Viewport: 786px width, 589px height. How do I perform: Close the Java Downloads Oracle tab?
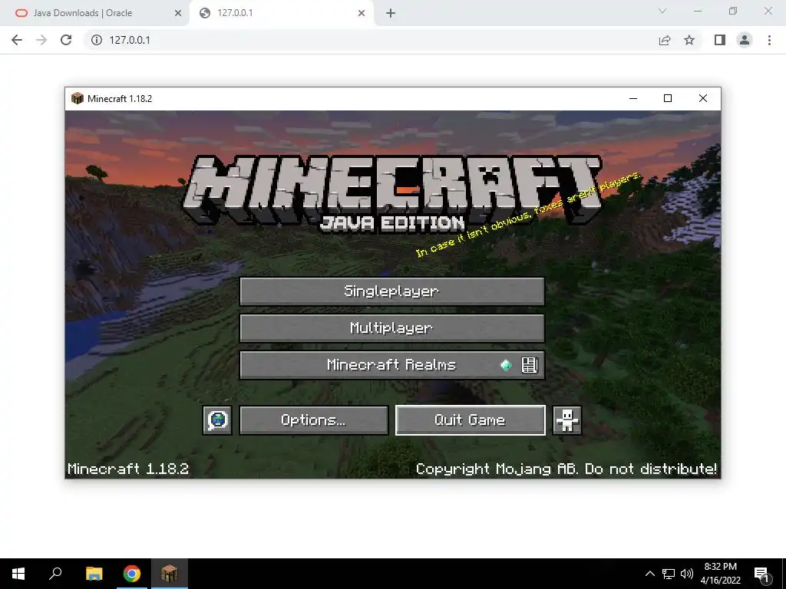coord(178,14)
